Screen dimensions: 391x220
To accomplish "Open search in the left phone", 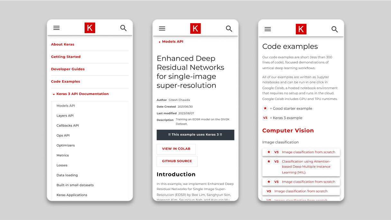I will pyautogui.click(x=123, y=28).
